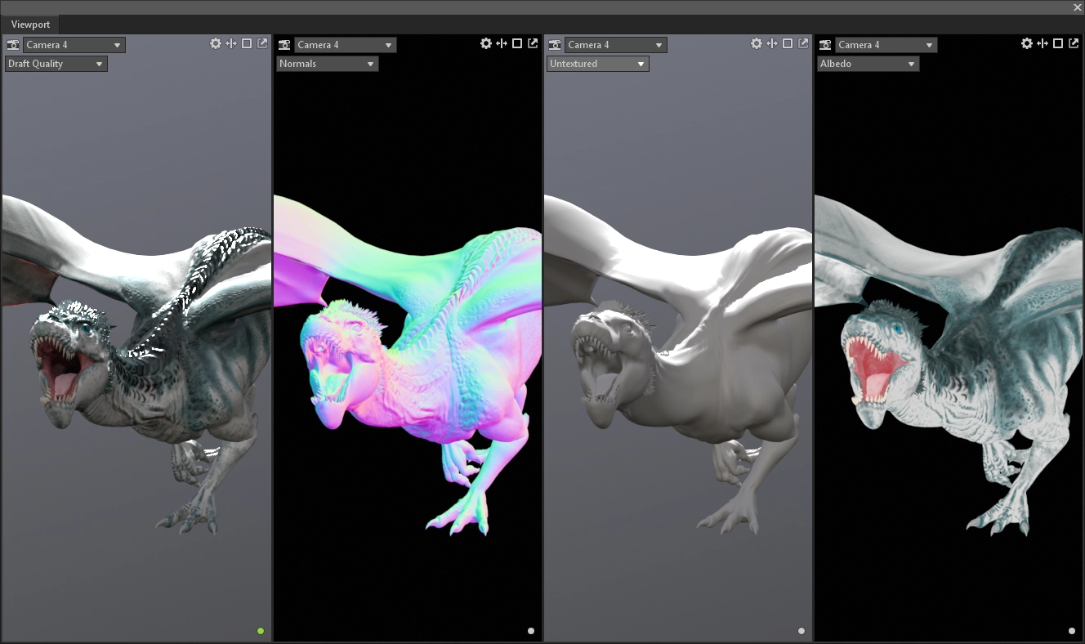Image resolution: width=1085 pixels, height=644 pixels.
Task: Toggle white status dot in Albedo viewport
Action: pyautogui.click(x=1072, y=631)
